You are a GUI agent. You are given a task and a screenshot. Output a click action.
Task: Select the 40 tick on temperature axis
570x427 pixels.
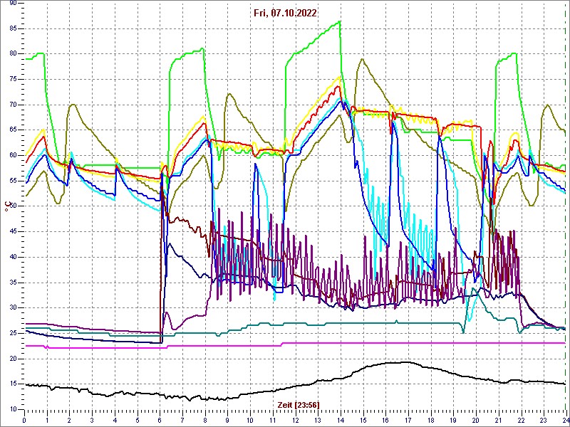pyautogui.click(x=13, y=257)
